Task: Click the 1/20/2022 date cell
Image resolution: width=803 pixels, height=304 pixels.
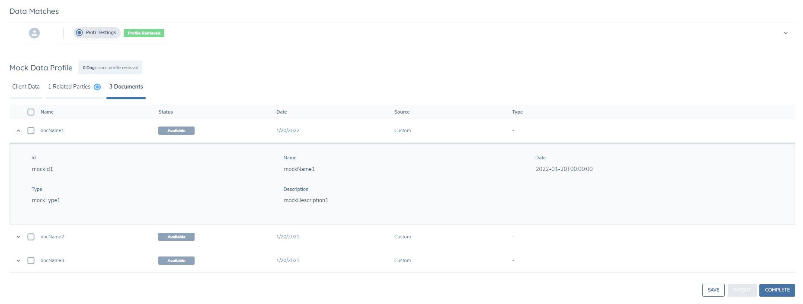Action: [x=288, y=130]
